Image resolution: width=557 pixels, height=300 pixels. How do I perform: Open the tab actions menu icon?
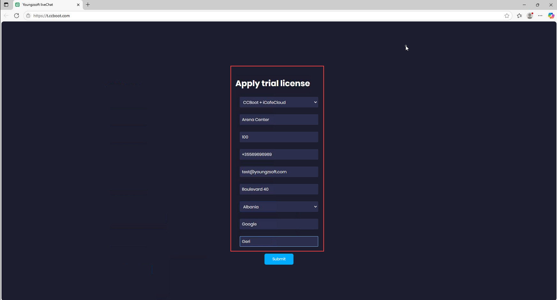coord(6,5)
